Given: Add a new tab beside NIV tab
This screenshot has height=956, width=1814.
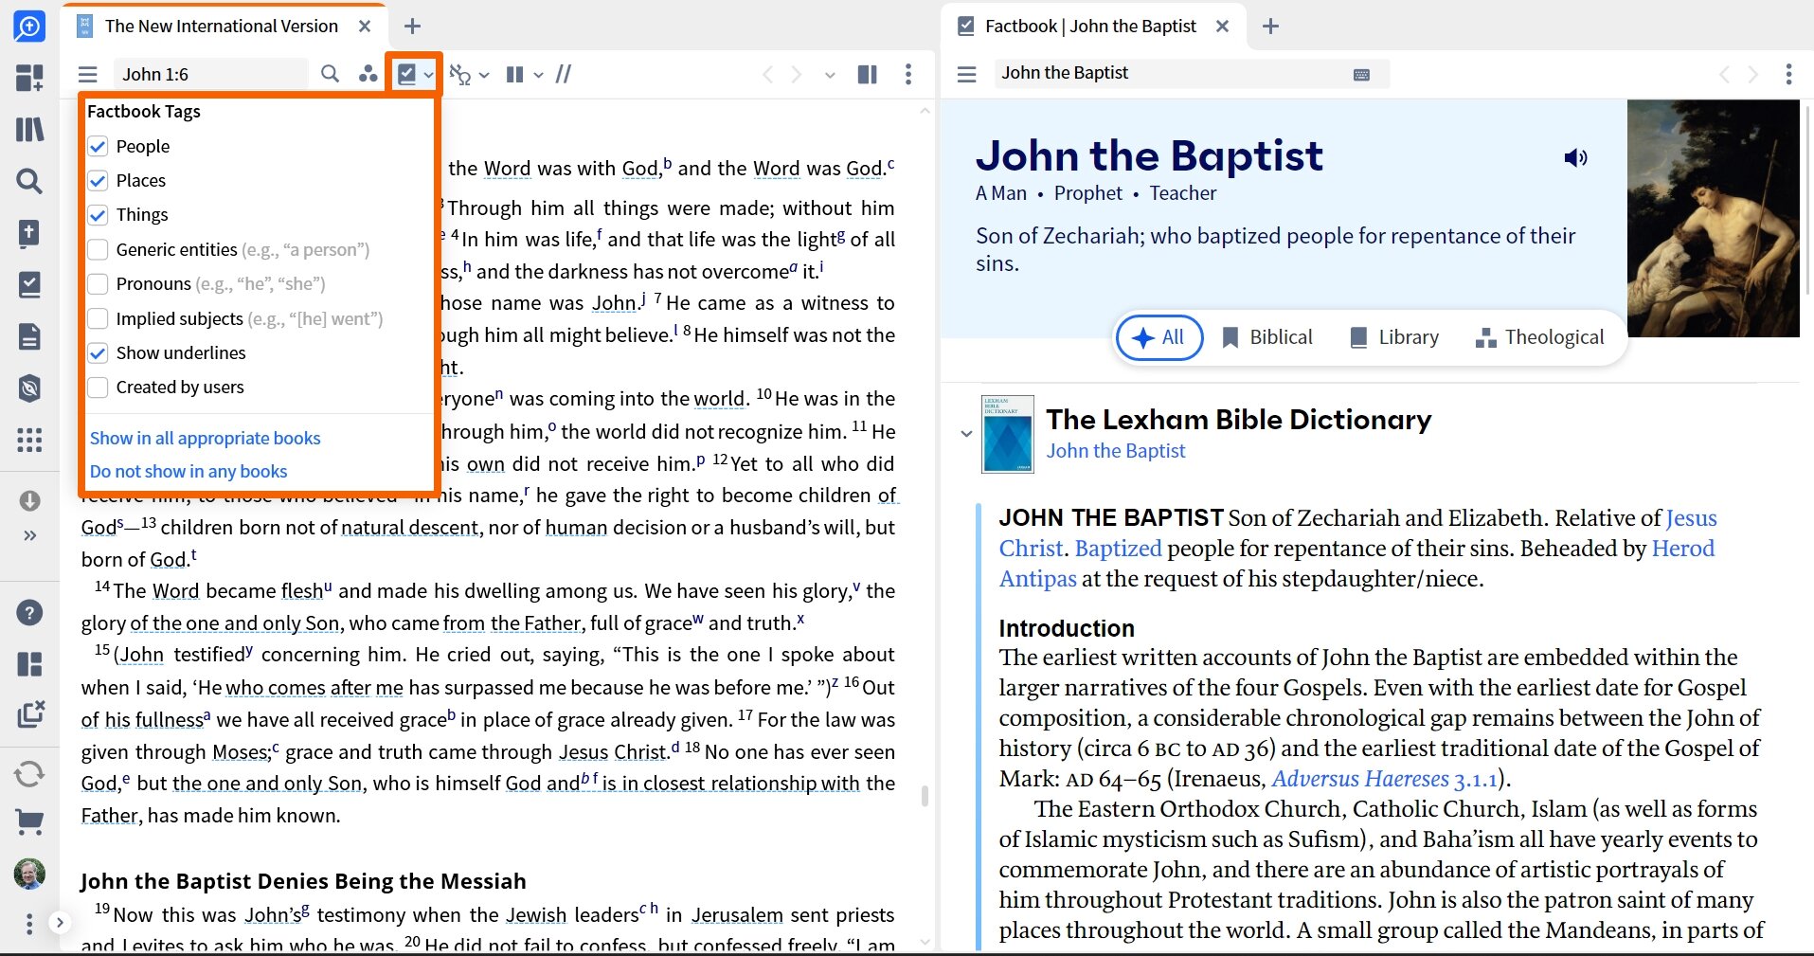Looking at the screenshot, I should pyautogui.click(x=413, y=27).
